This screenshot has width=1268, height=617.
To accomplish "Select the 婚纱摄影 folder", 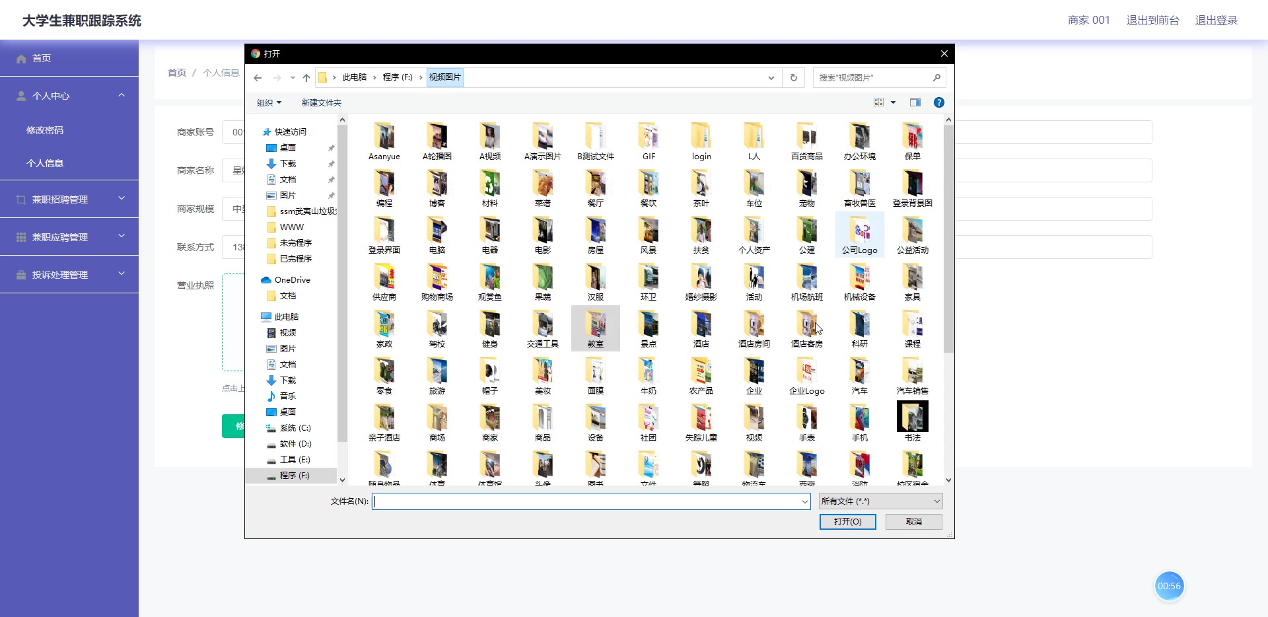I will pyautogui.click(x=701, y=282).
